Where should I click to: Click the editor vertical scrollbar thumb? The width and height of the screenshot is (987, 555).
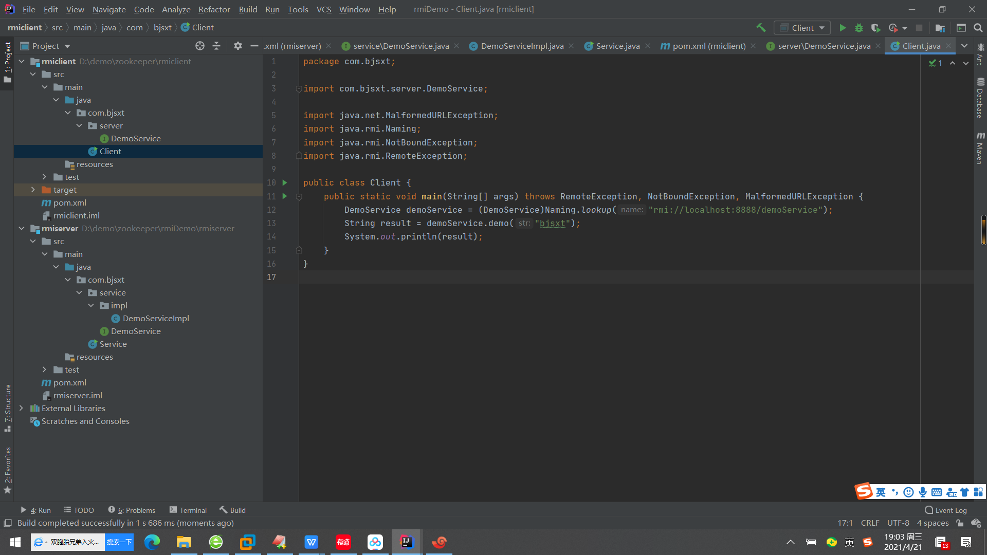click(983, 230)
